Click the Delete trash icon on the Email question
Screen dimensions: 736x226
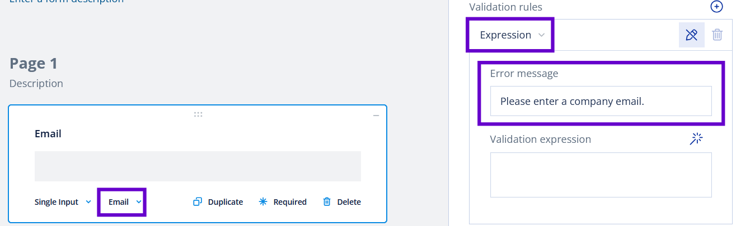327,202
